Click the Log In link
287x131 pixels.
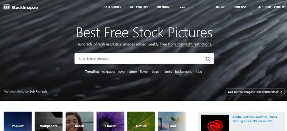220,7
